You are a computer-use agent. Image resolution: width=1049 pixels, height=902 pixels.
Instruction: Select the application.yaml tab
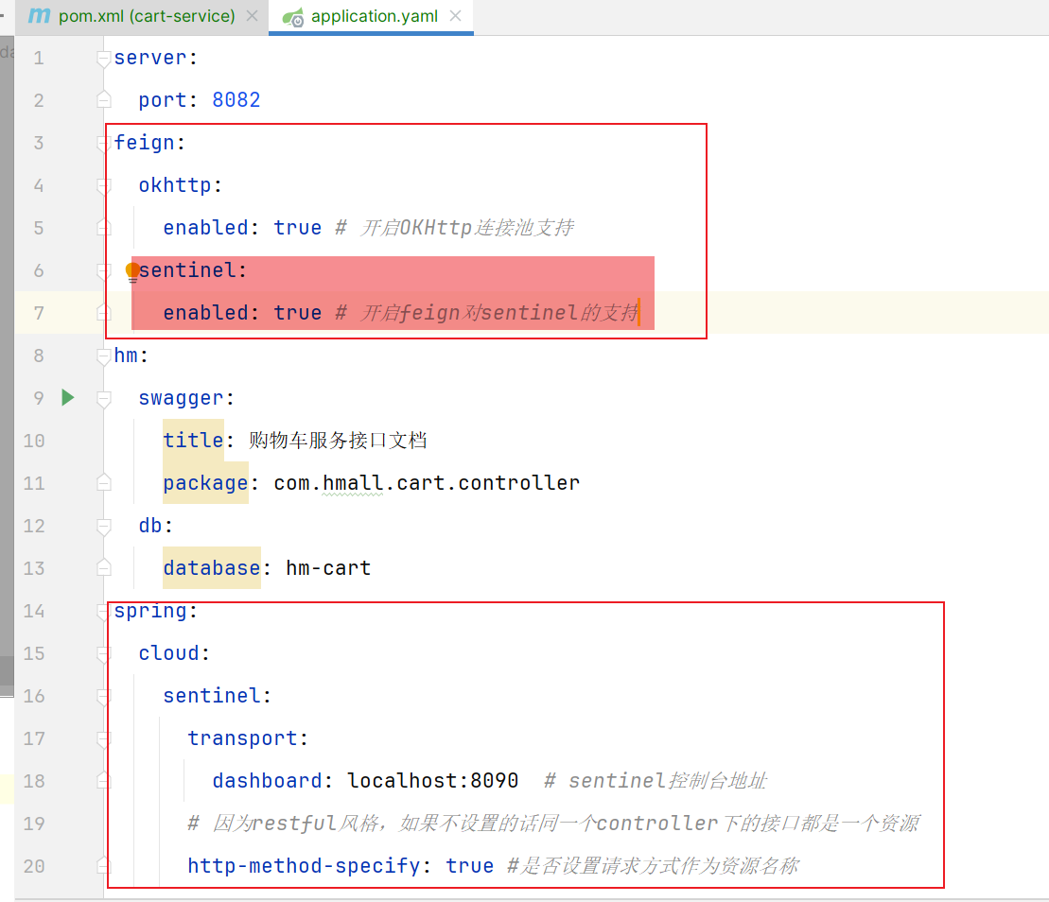pos(374,16)
